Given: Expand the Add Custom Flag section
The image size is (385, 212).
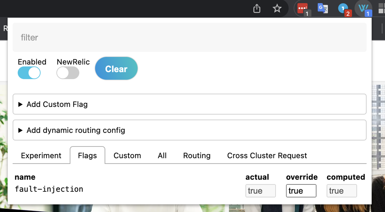Looking at the screenshot, I should (x=57, y=104).
